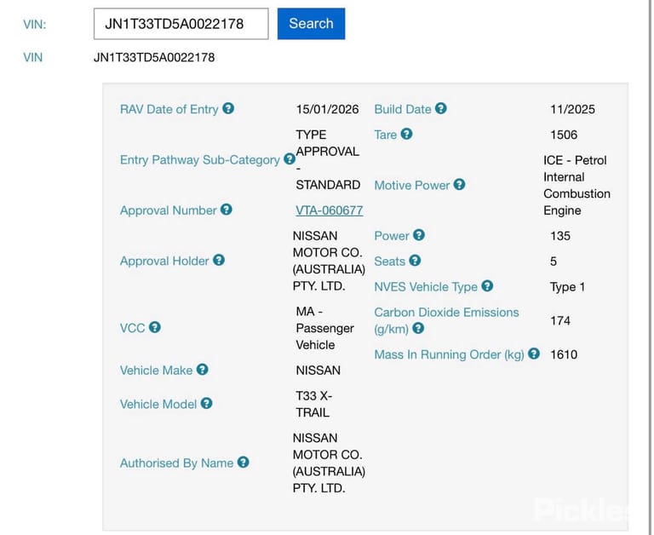Select the ICE - Petrol motive power value
The width and height of the screenshot is (654, 535).
577,185
